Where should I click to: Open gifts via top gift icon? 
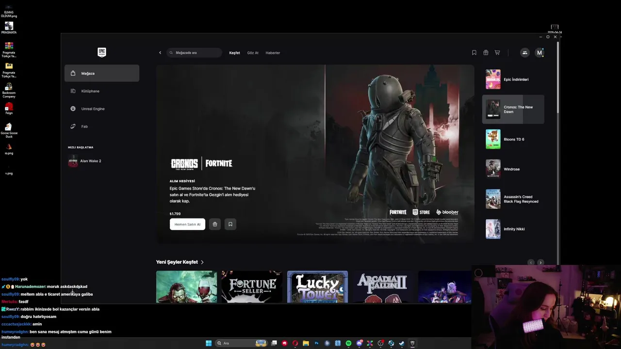click(x=486, y=53)
